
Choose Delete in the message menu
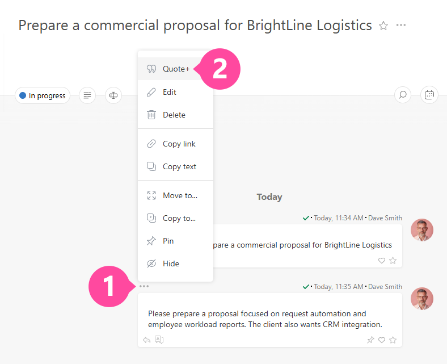tap(174, 115)
